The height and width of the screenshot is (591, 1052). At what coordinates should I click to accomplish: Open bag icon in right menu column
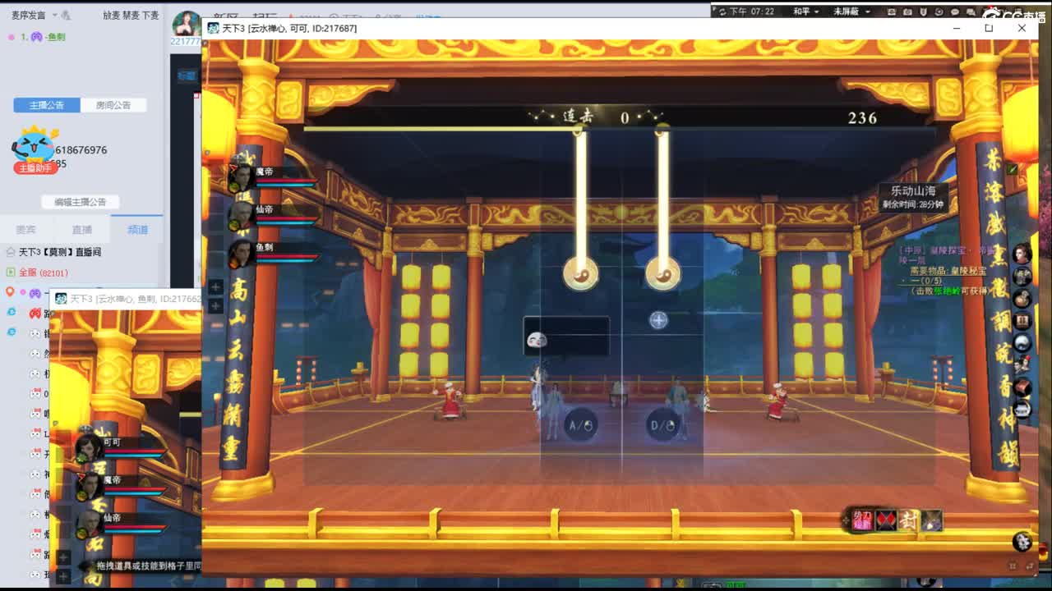tap(1022, 298)
